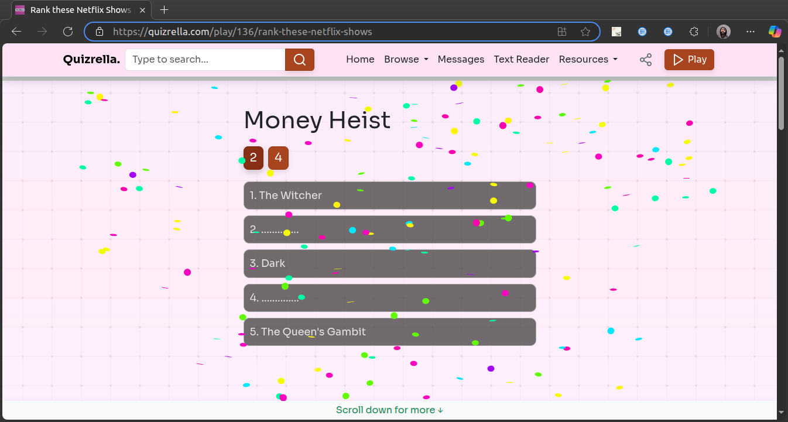Open the Extensions puzzle icon
788x422 pixels.
pyautogui.click(x=693, y=32)
